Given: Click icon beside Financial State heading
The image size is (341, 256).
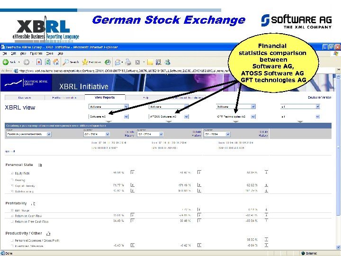Looking at the screenshot, I should 40,165.
